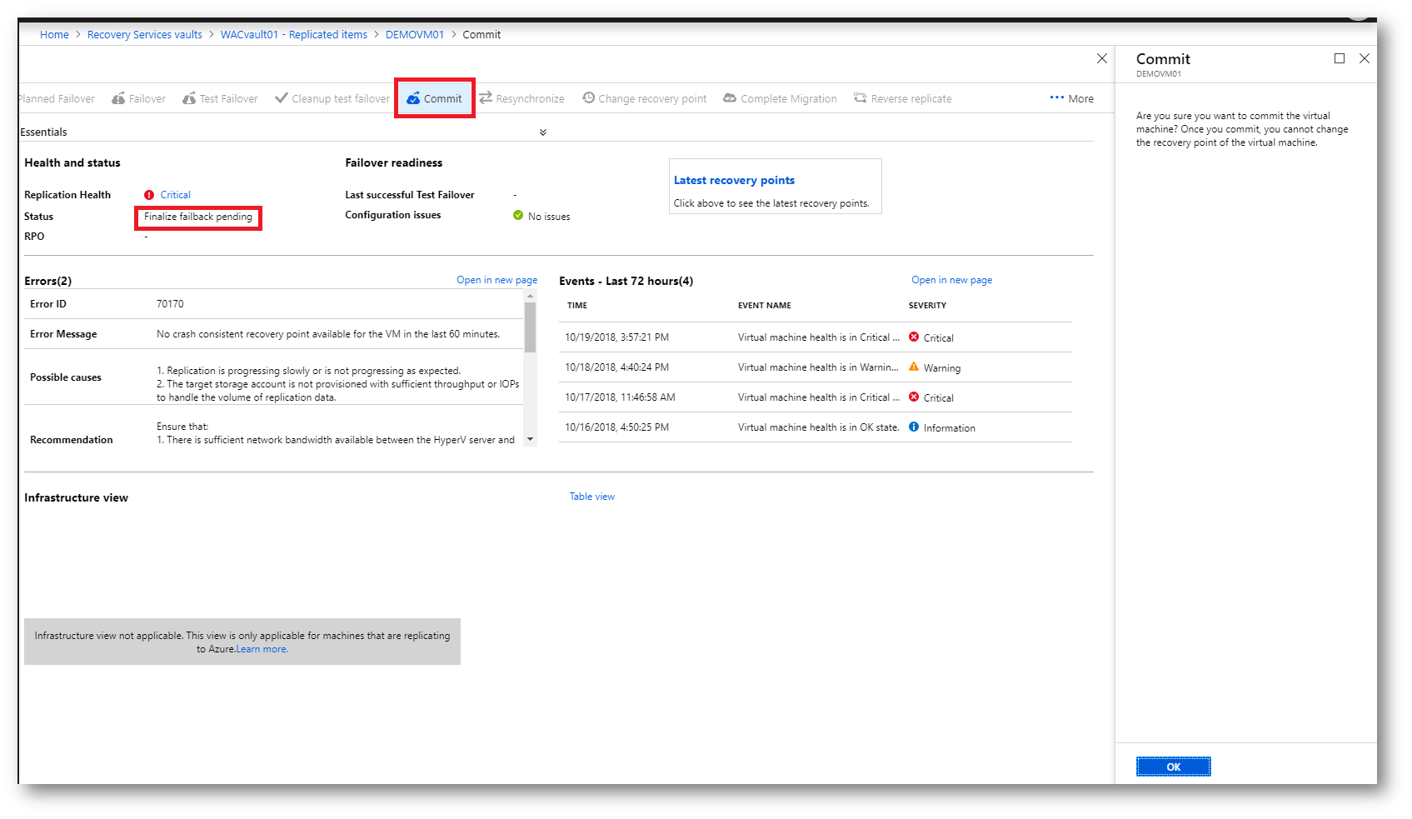Click the 'Events - Last 72 hours(4)' heading
1412x819 pixels.
click(x=626, y=281)
